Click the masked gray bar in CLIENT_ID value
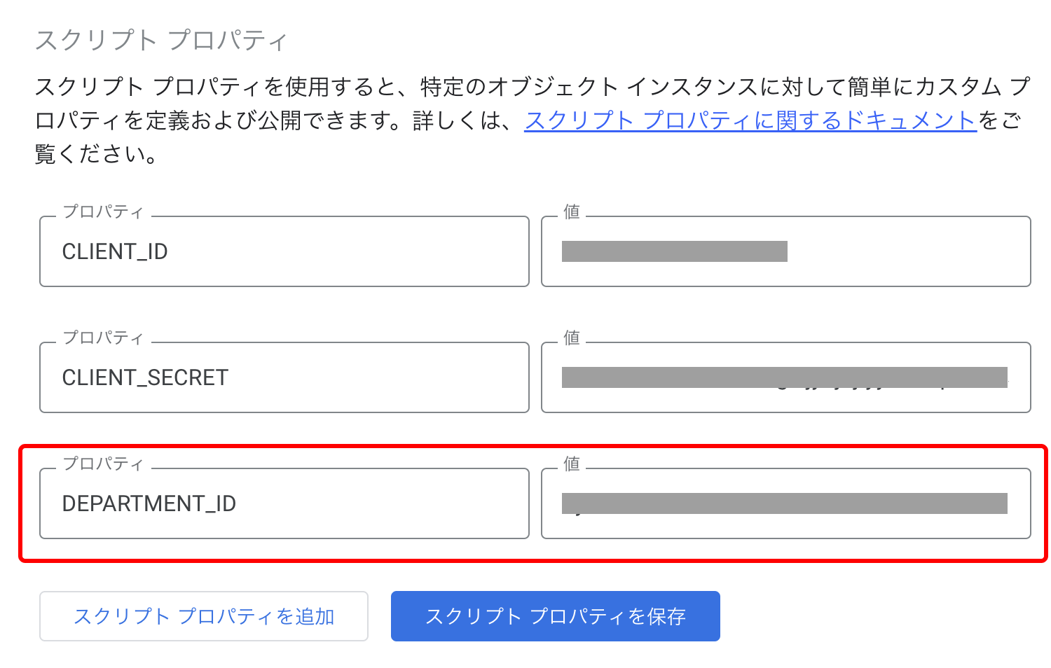Screen dimensions: 1051x668 pos(674,251)
